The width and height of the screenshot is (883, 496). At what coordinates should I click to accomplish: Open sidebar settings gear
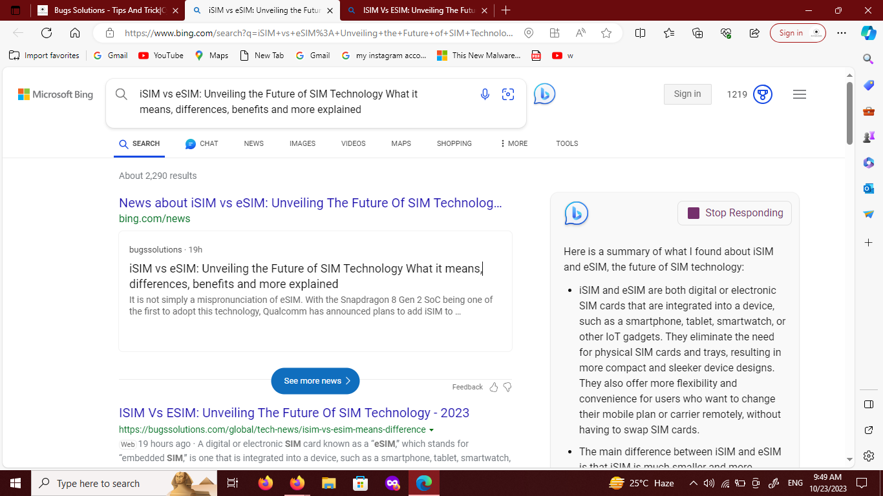click(x=869, y=455)
